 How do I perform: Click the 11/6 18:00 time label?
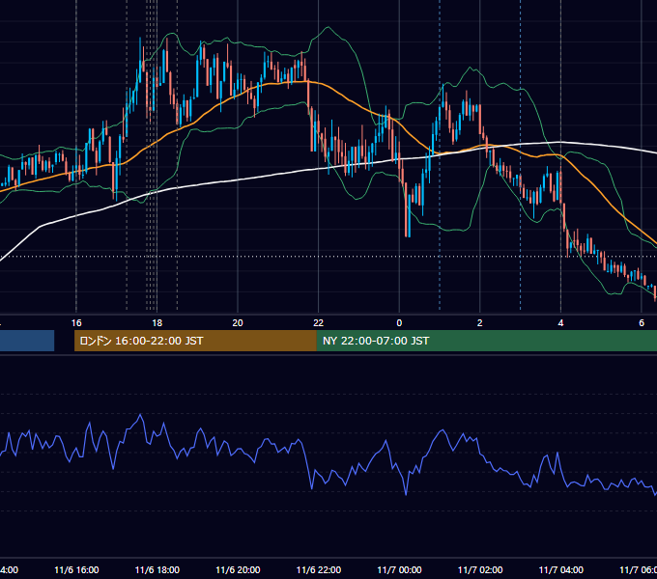pos(157,570)
